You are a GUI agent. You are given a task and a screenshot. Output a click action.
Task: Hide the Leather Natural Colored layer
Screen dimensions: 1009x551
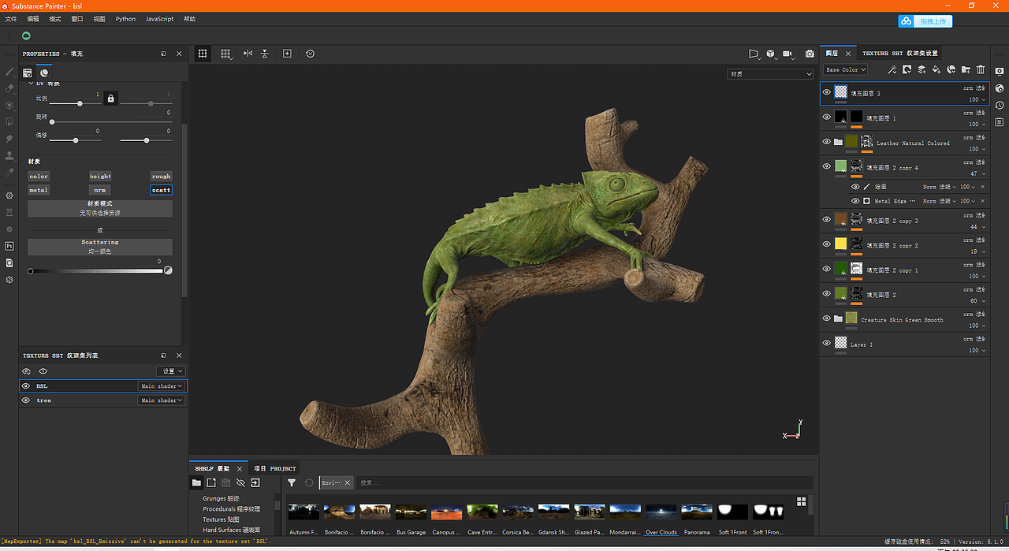[826, 142]
